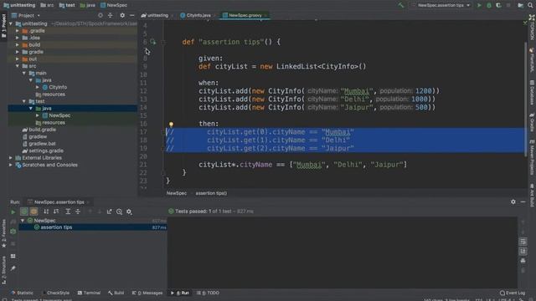Select assertion tips test result row
Screen dimensions: 536x301
(x=93, y=227)
